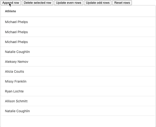Viewport: 156px width, 127px height.
Task: Select the Ryan Lochte row
Action: pyautogui.click(x=78, y=91)
